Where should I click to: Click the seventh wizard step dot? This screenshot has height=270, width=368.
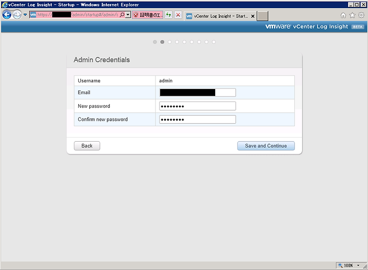point(199,42)
